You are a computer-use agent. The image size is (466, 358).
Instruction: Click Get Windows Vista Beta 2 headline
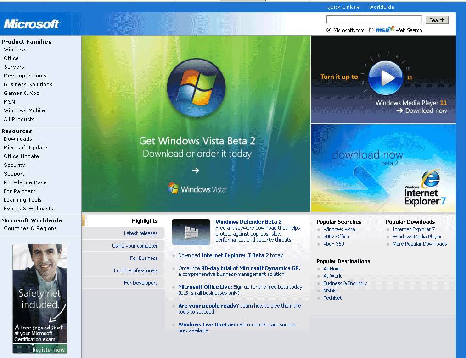click(x=197, y=141)
